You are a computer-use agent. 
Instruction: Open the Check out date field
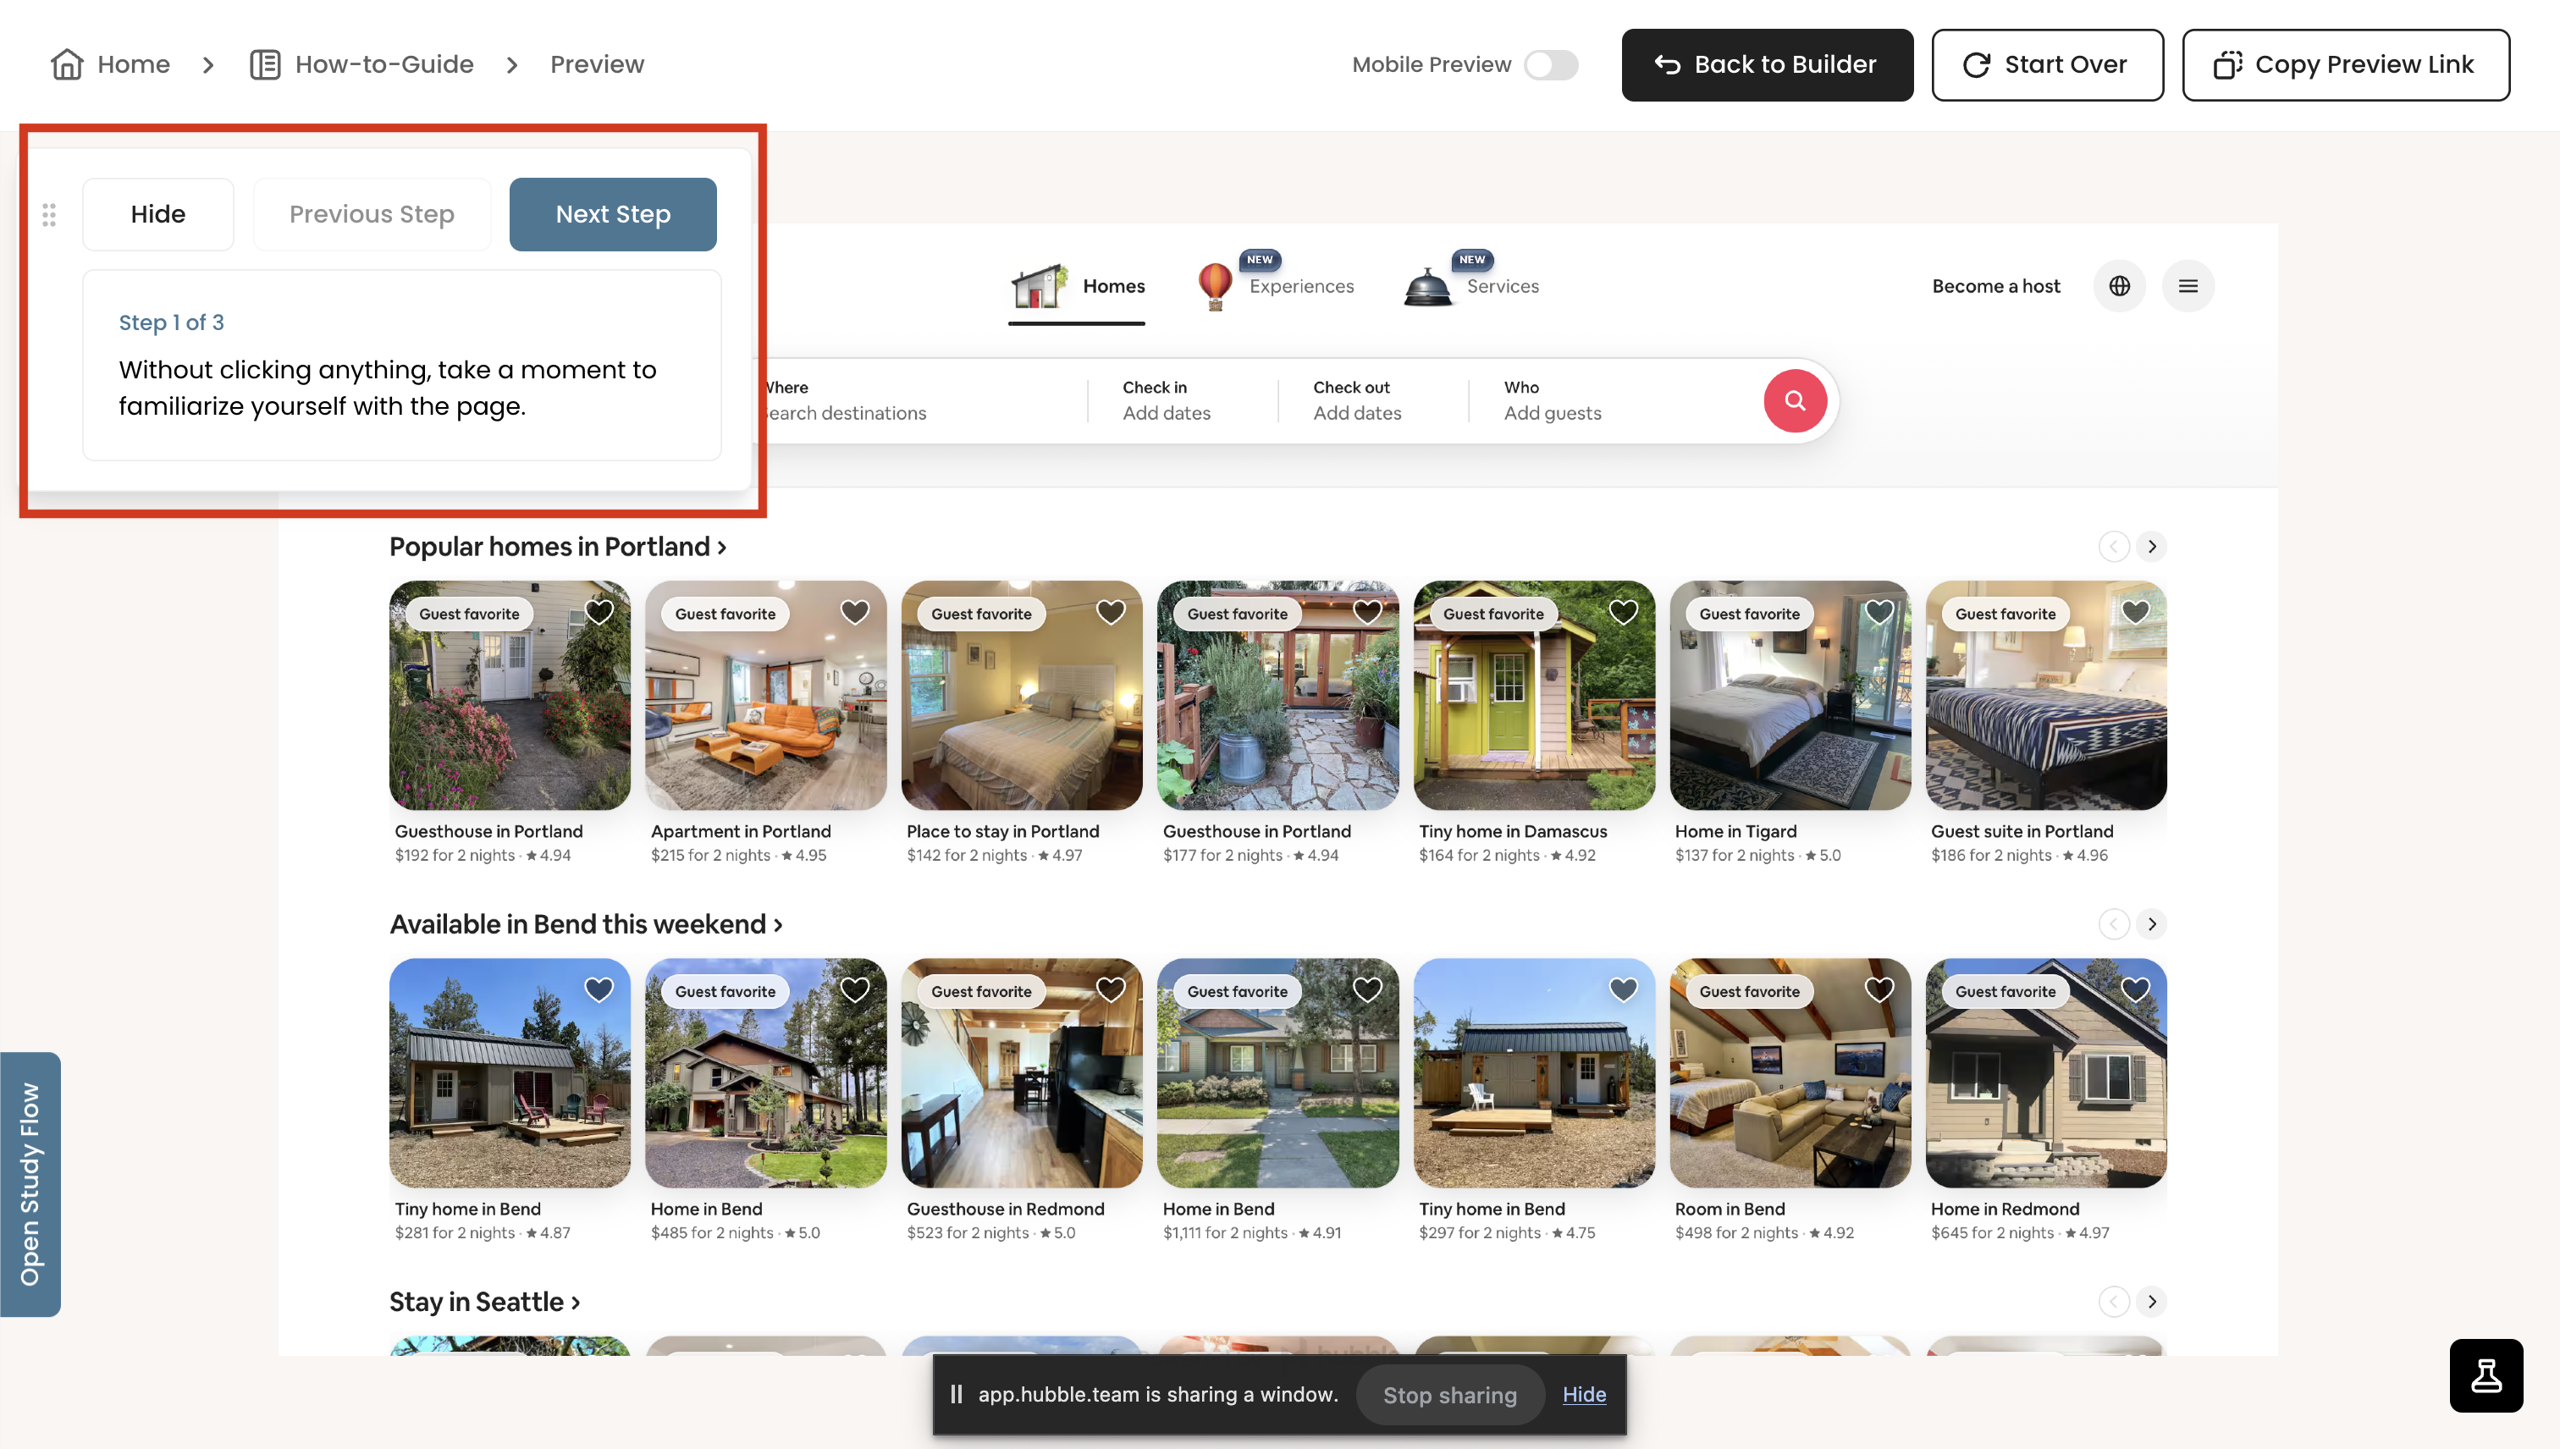(x=1372, y=401)
